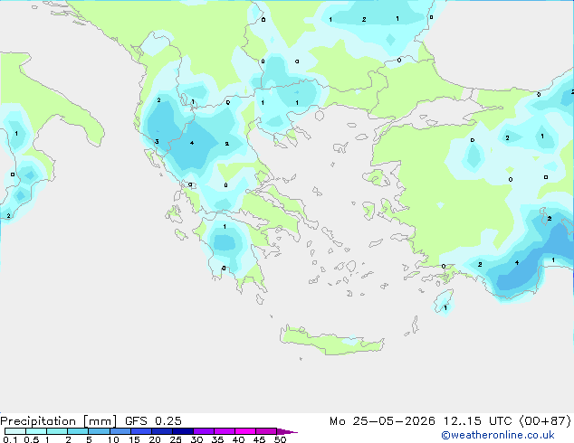
Task: Click the 40–45 mm magenta legend swatch
Action: [245, 431]
